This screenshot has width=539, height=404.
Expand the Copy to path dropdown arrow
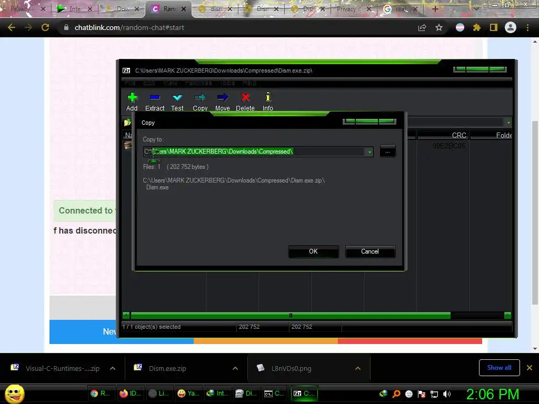tap(370, 152)
